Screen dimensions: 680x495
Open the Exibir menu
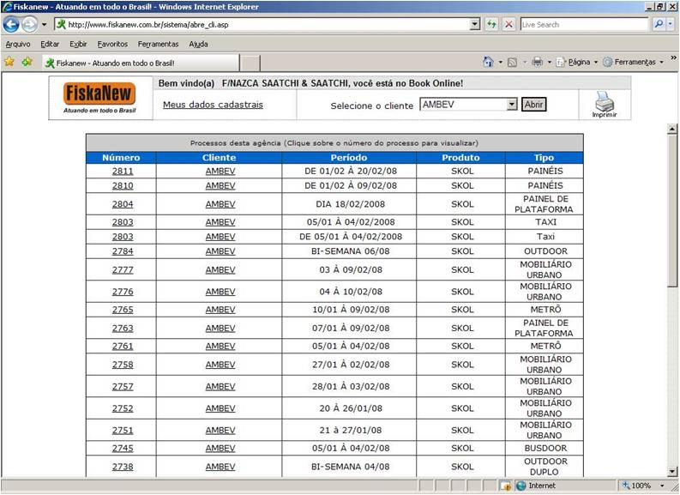click(x=78, y=45)
